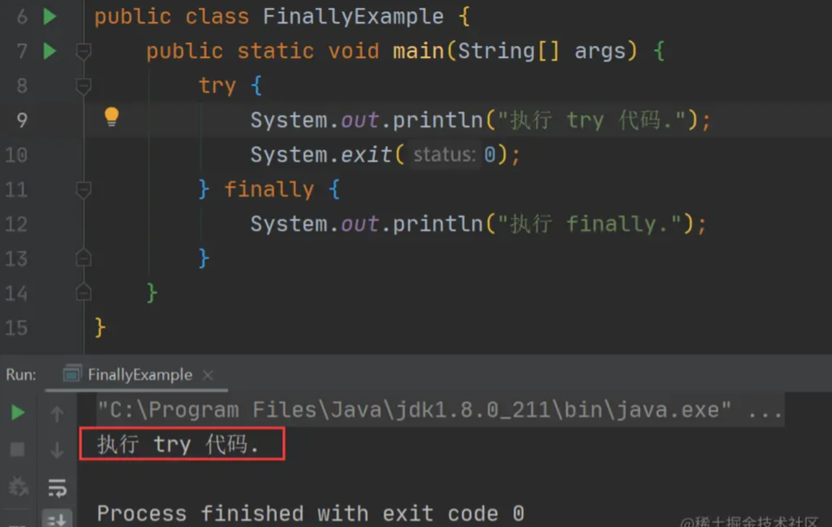Click the word 'main' in line 7
Screen dimensions: 832x527
(418, 51)
